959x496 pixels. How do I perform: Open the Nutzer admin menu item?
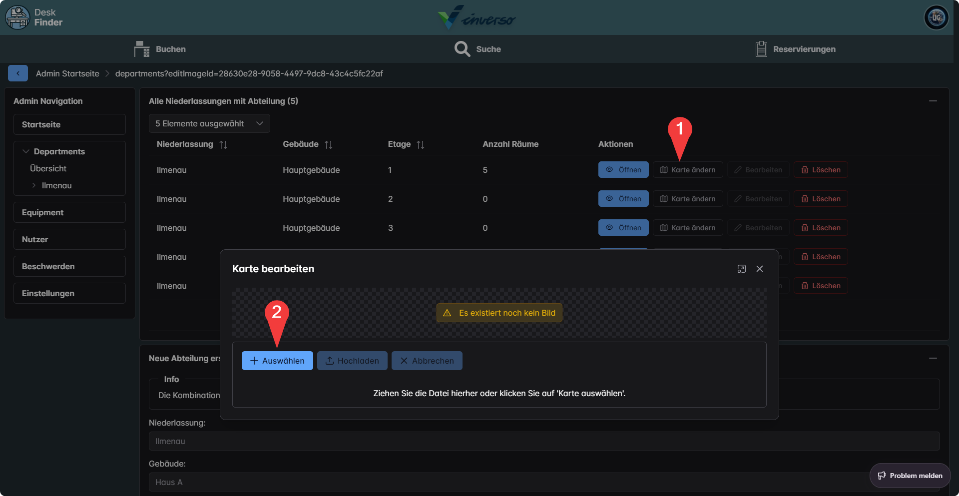coord(69,239)
